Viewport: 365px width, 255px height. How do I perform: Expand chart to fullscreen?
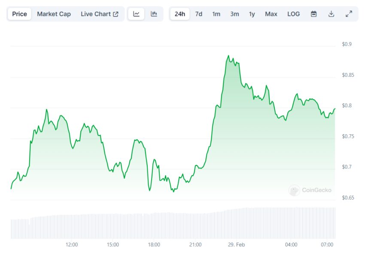349,14
